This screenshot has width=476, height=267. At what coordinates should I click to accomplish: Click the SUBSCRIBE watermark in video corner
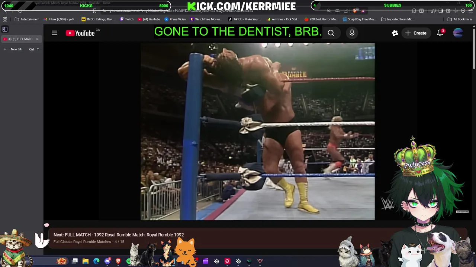[x=462, y=212]
